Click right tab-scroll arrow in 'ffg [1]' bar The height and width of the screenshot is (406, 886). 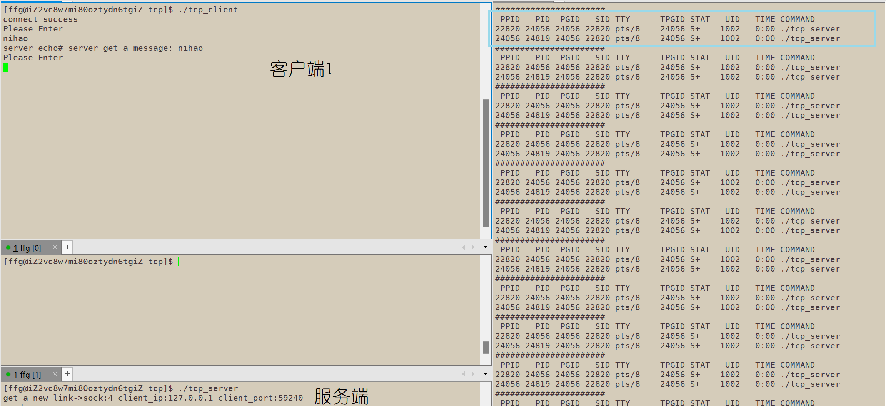(473, 374)
